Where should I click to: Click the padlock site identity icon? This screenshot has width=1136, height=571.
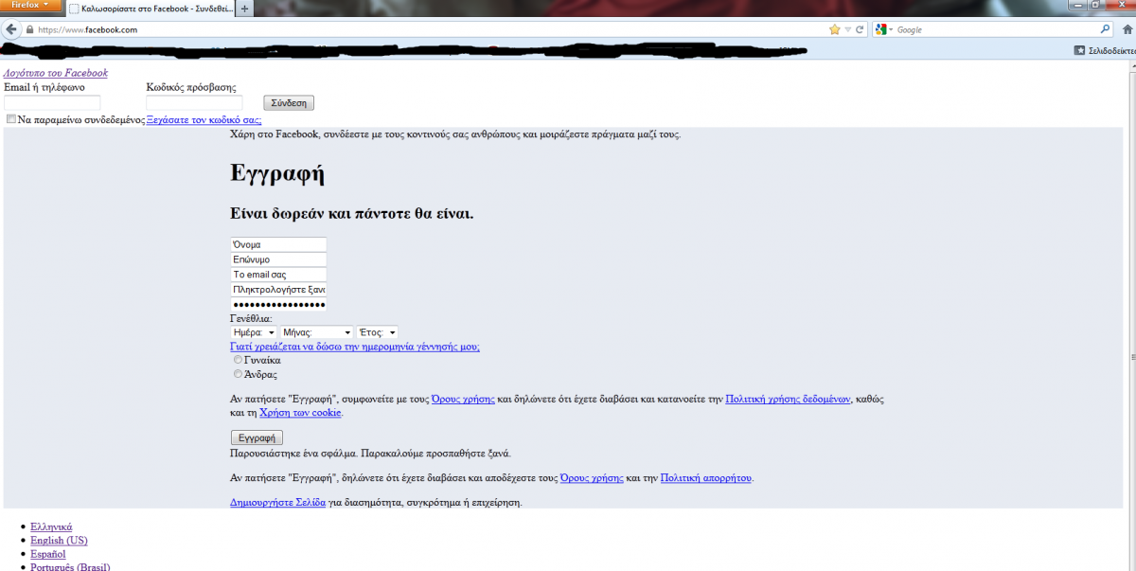(29, 30)
